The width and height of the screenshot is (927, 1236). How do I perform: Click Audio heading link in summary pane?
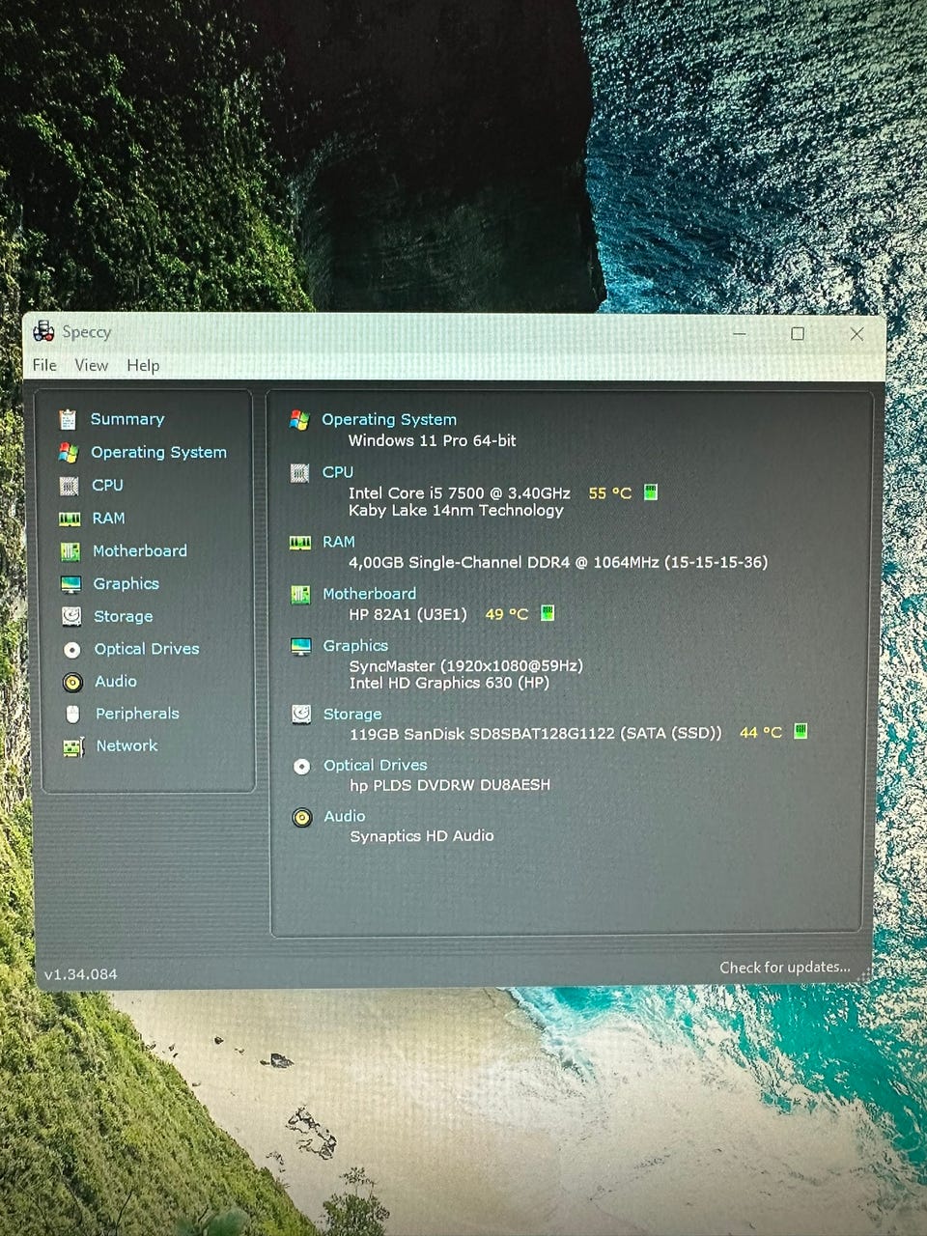pos(345,816)
